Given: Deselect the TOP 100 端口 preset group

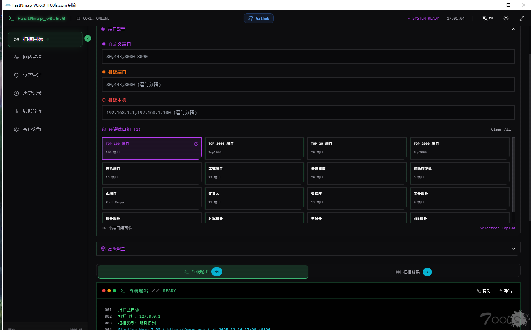Looking at the screenshot, I should [x=152, y=148].
